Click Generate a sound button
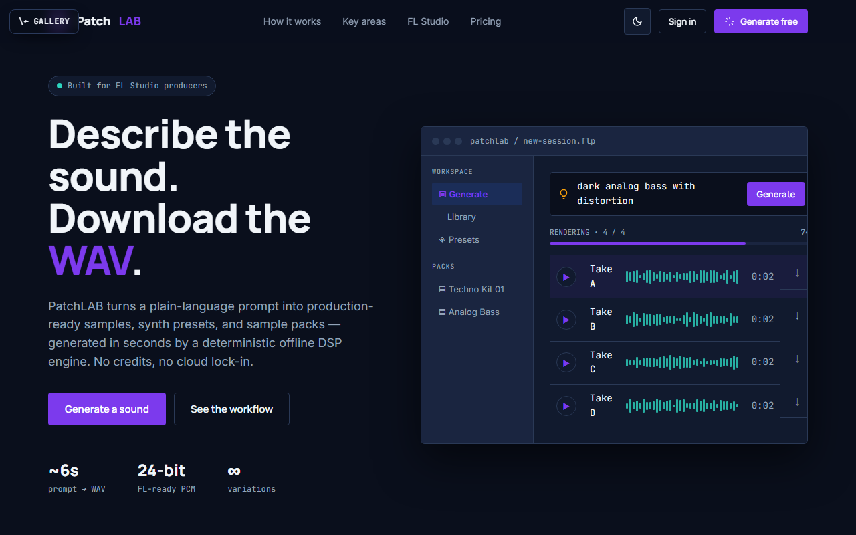 click(107, 409)
